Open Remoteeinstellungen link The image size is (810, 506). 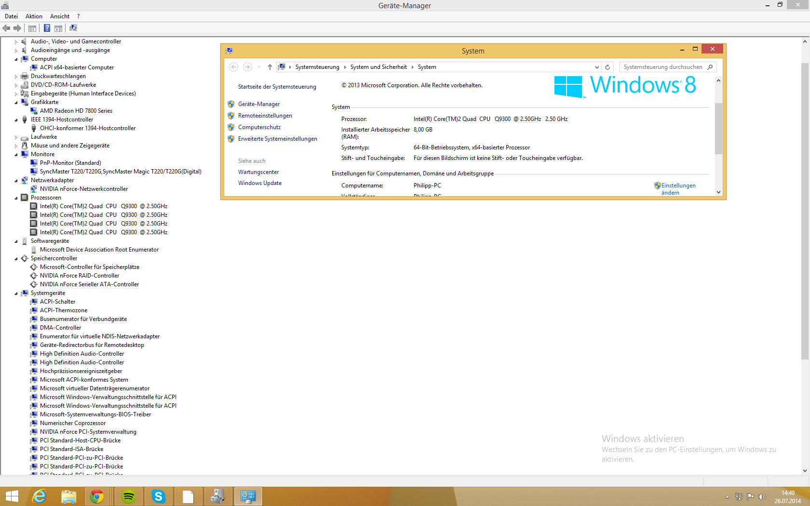[x=265, y=116]
